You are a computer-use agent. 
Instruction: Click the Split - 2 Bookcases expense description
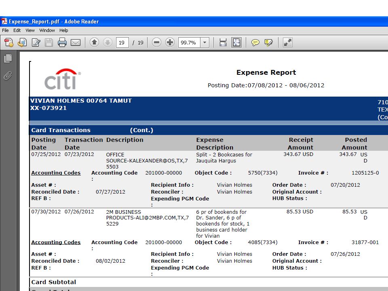[x=224, y=158]
